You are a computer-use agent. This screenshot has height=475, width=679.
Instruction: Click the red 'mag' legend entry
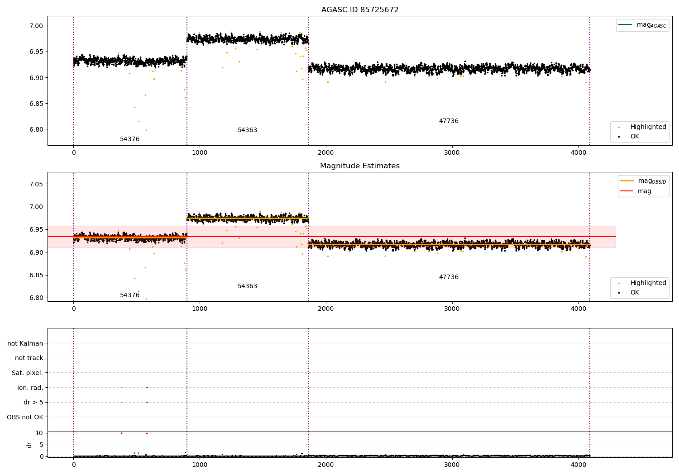point(636,191)
